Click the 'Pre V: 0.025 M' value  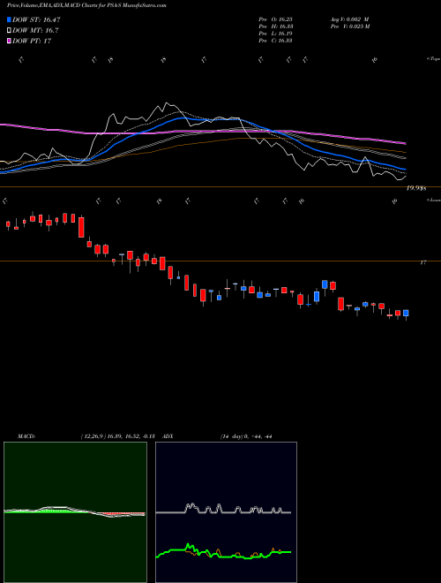(x=349, y=26)
